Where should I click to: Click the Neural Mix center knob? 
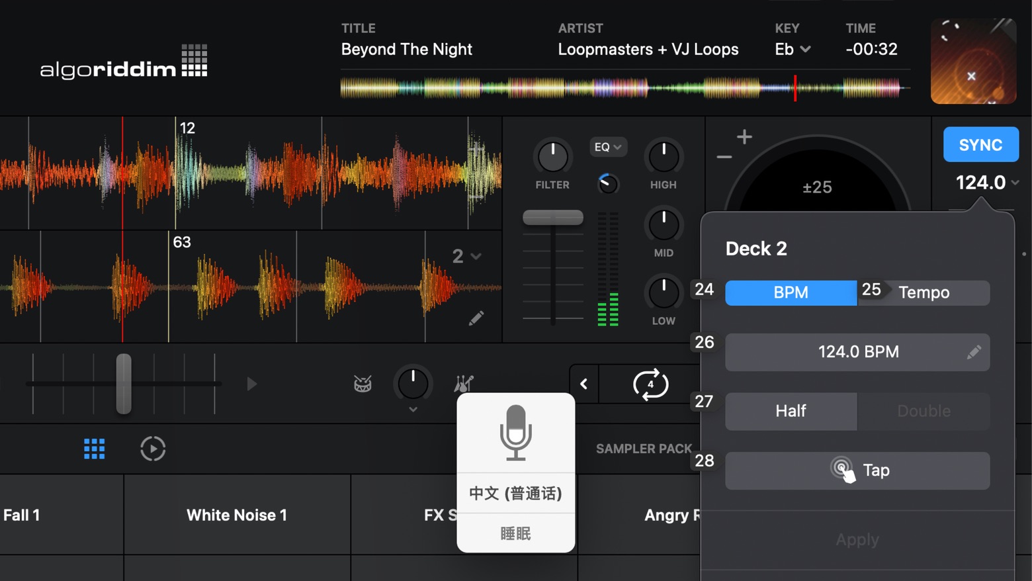coord(413,383)
